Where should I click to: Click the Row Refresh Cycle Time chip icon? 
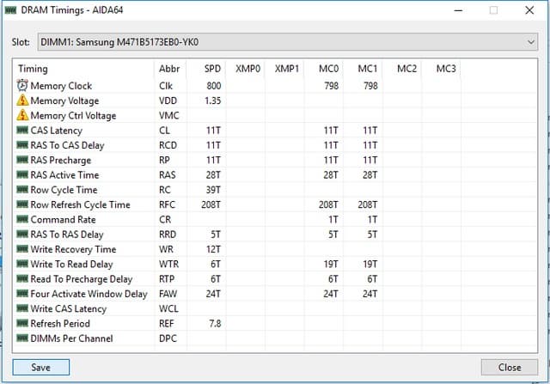(22, 204)
